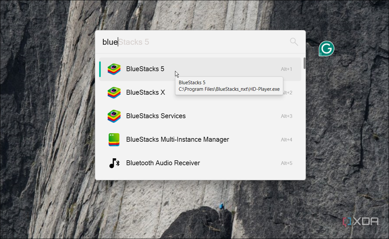This screenshot has width=389, height=239.
Task: Click the XDA logo watermark
Action: coord(360,221)
